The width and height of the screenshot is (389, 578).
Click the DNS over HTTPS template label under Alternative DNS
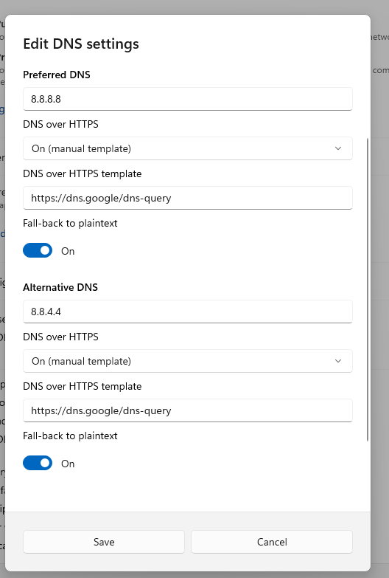tap(83, 386)
